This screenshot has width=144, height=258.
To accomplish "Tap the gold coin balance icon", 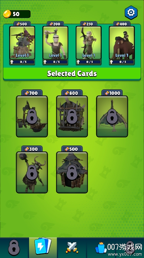I will [x=7, y=14].
